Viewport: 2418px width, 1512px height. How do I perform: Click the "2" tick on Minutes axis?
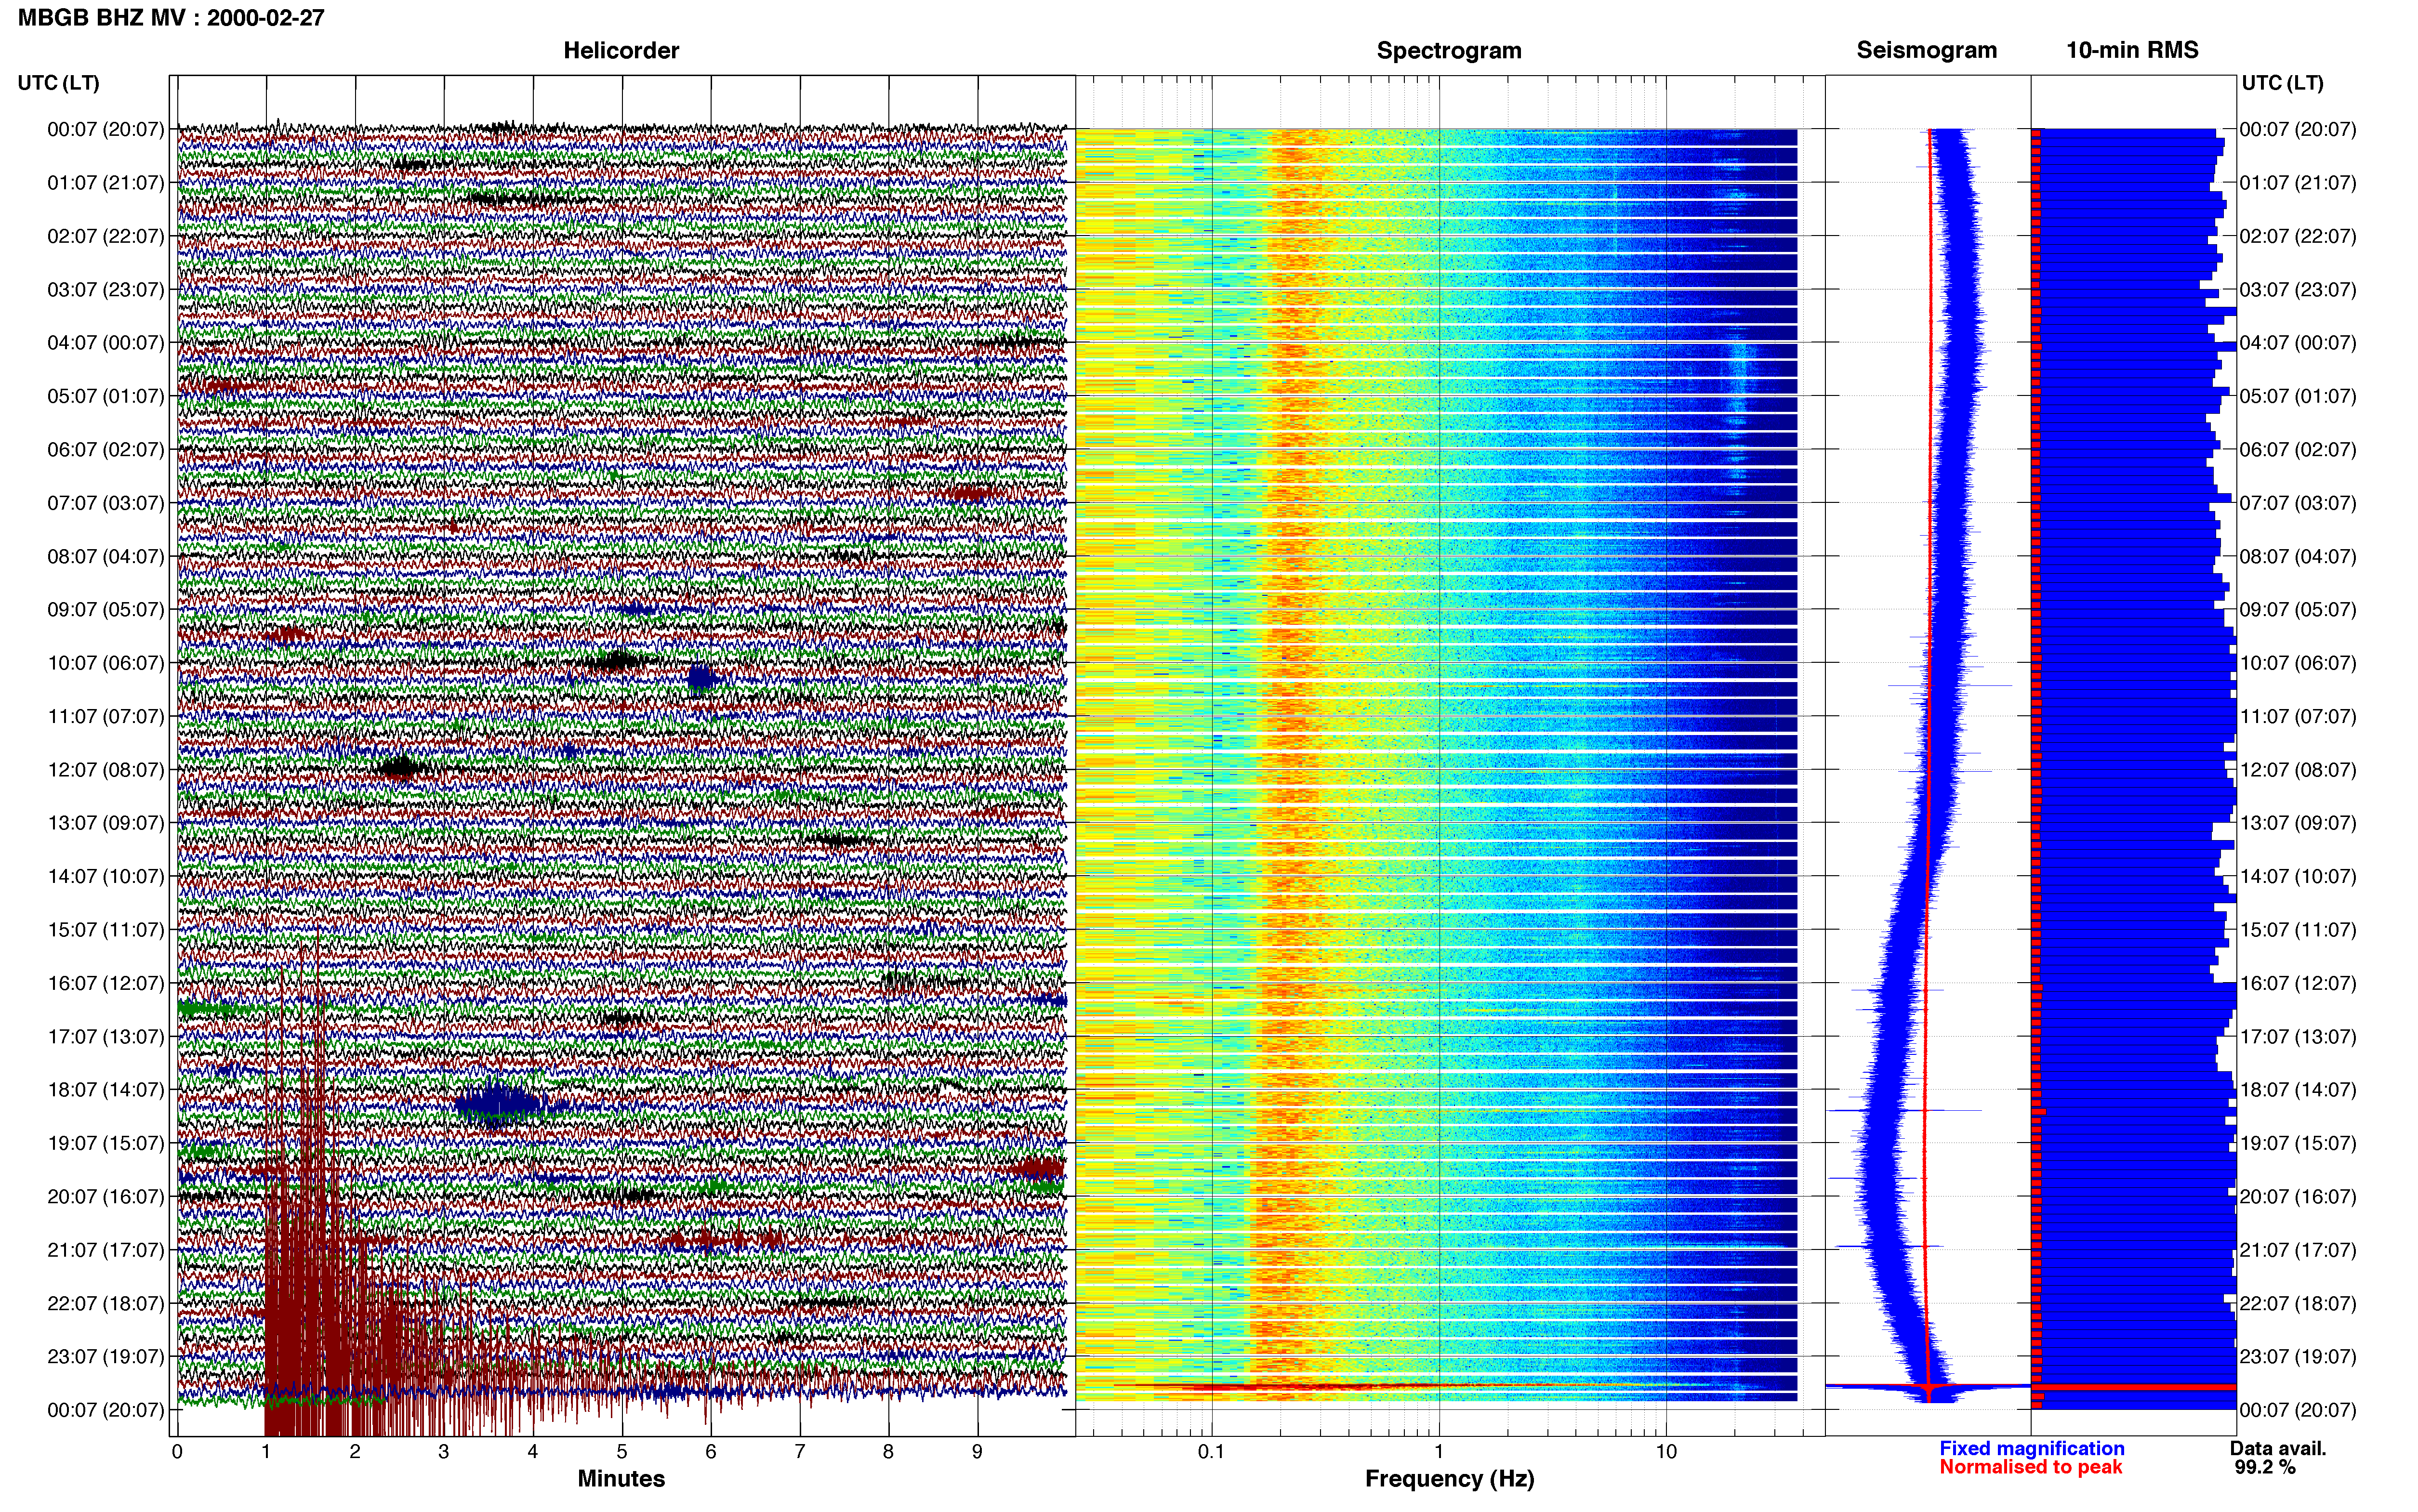coord(355,1451)
